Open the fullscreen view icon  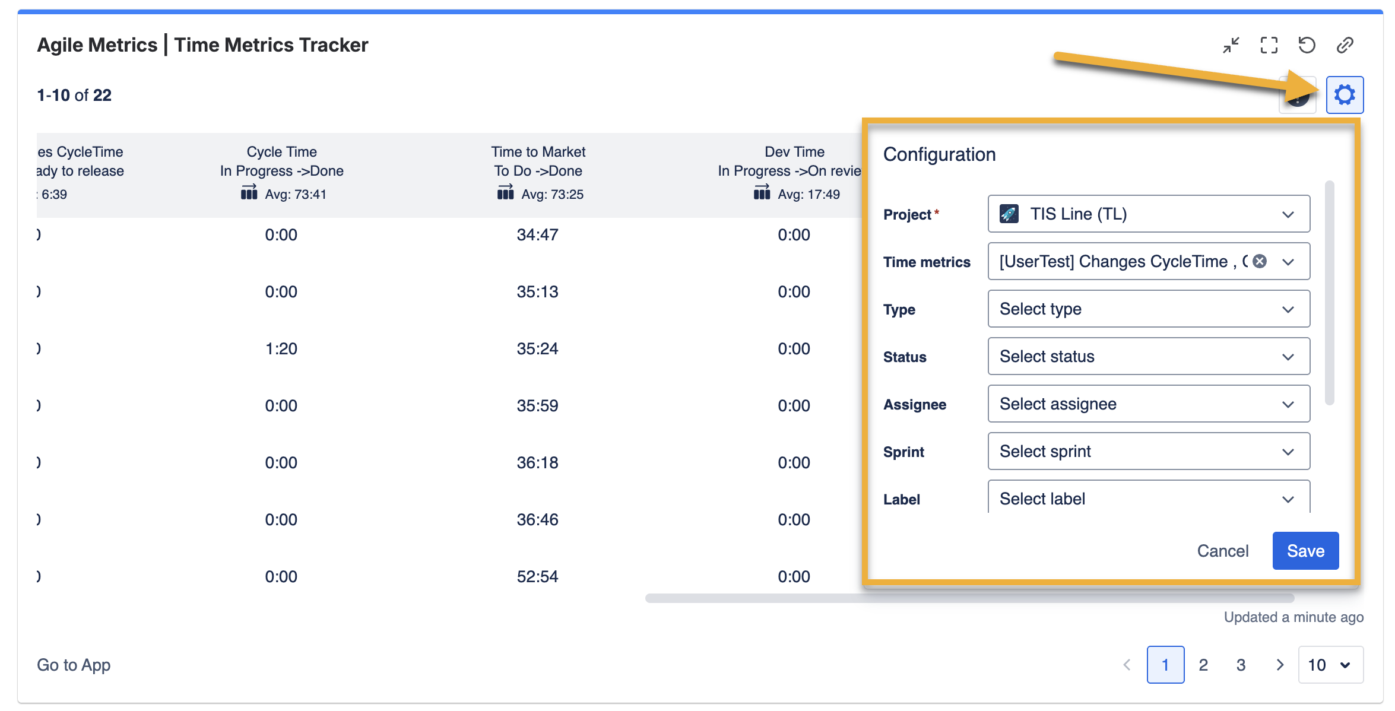click(1269, 45)
